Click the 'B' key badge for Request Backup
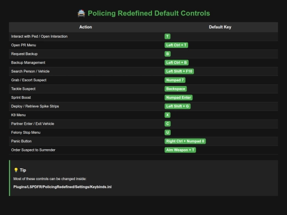Screen dimensions: 287x215 167,54
